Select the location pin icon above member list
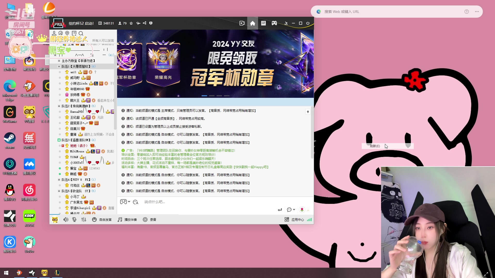The image size is (495, 278). click(x=67, y=33)
